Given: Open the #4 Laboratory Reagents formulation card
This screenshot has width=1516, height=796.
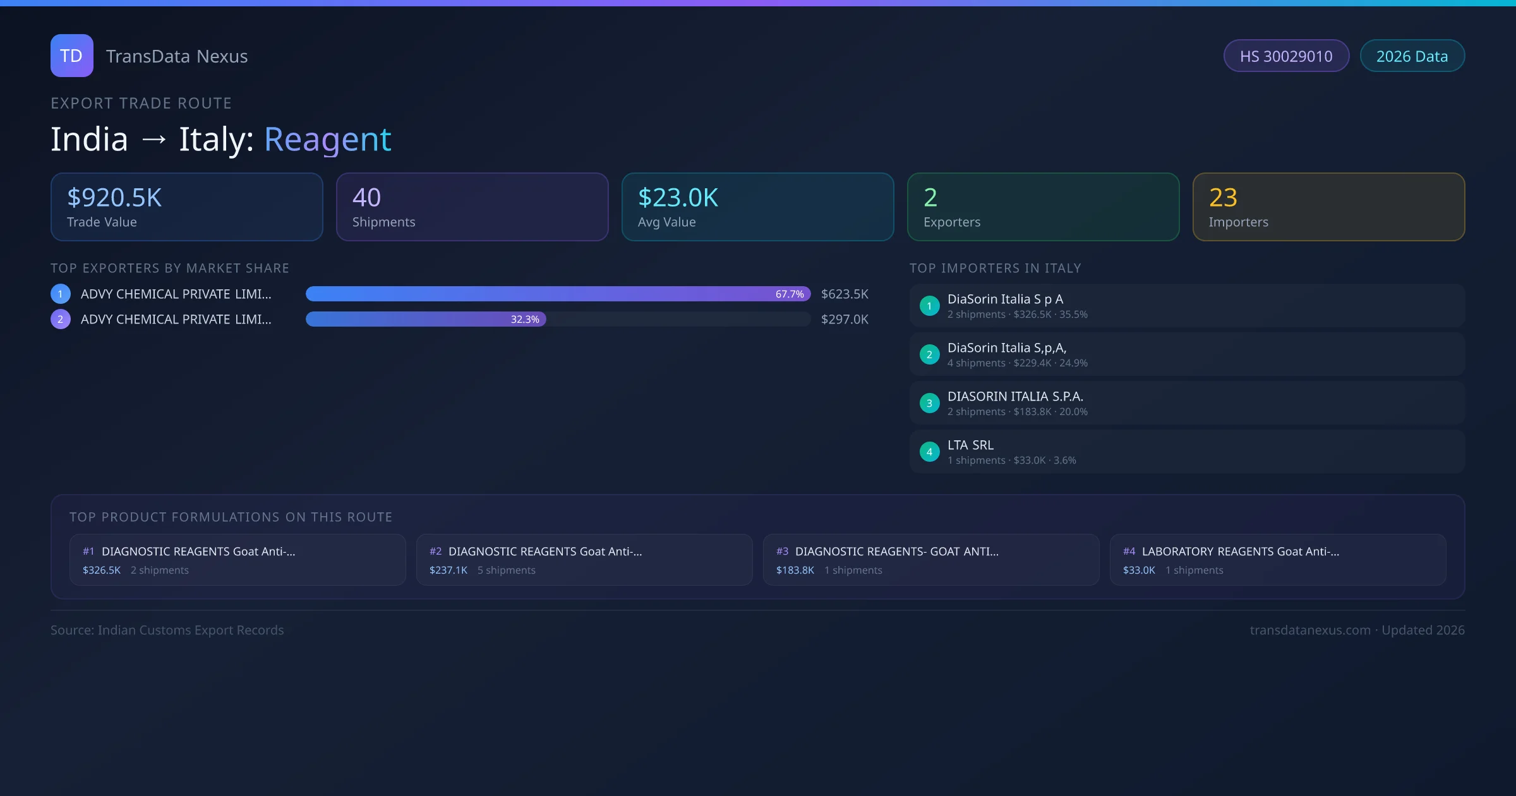Looking at the screenshot, I should (1277, 560).
